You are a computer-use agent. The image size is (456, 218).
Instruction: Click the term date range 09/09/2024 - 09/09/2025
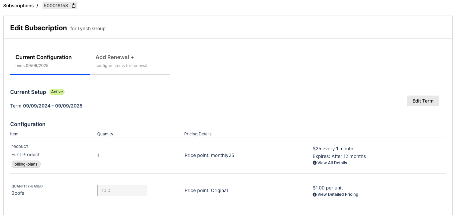(53, 106)
